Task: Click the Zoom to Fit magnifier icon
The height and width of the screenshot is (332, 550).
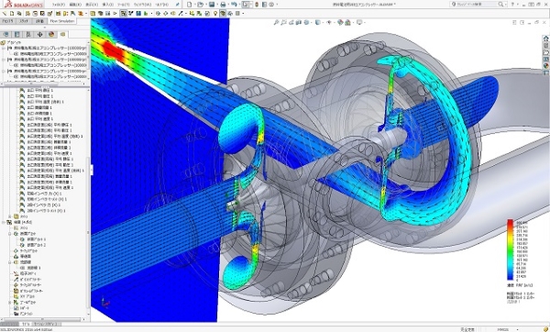Action: [277, 22]
